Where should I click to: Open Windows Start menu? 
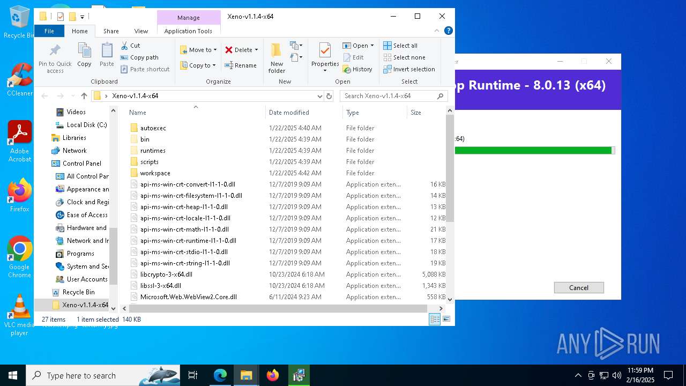13,375
